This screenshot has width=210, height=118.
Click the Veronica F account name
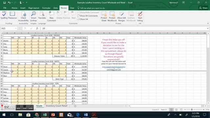pyautogui.click(x=174, y=3)
